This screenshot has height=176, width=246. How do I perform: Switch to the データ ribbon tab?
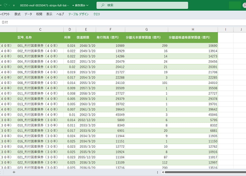point(28,14)
